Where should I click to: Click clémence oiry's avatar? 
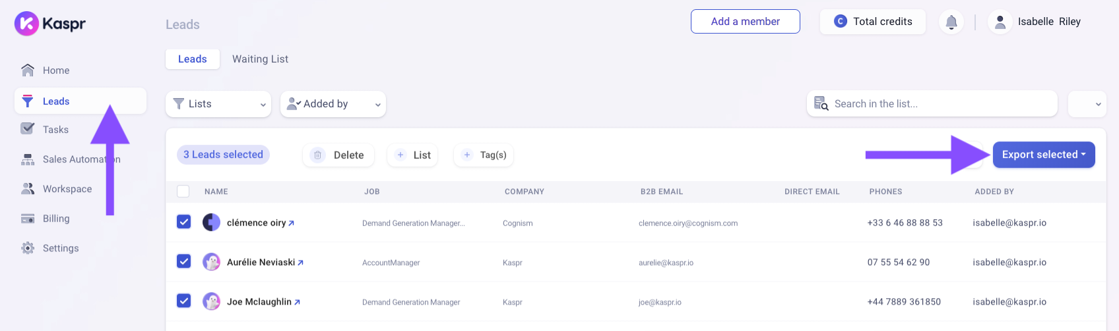[211, 222]
